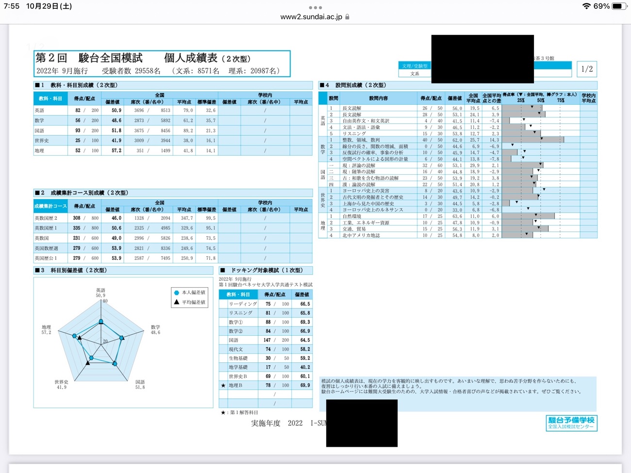Screen dimensions: 631x473
Task: Select the 英数国歴2 course row
Action: pos(173,218)
